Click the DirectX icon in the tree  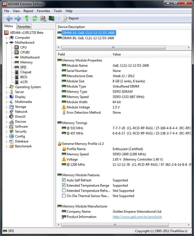point(12,117)
